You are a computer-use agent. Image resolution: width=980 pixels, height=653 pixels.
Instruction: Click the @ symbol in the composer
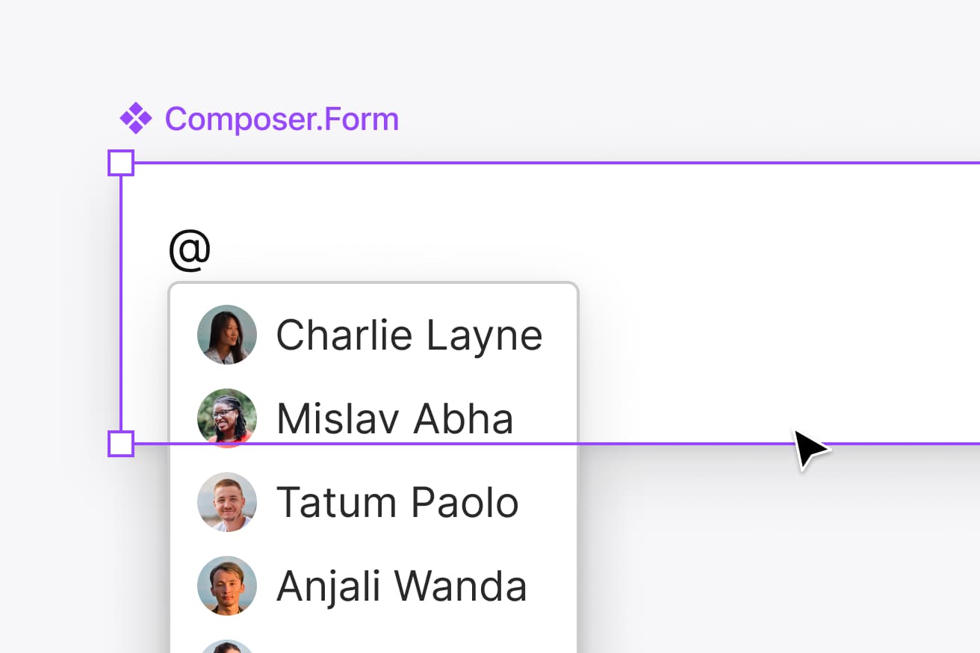(x=190, y=250)
